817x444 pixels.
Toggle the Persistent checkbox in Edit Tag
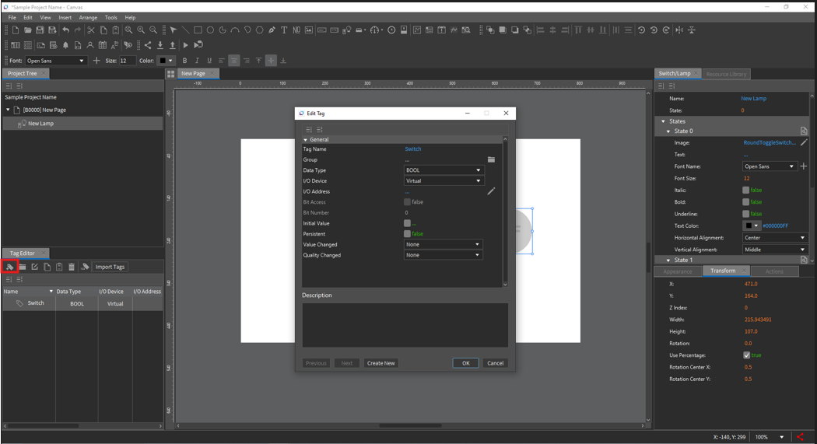point(407,234)
